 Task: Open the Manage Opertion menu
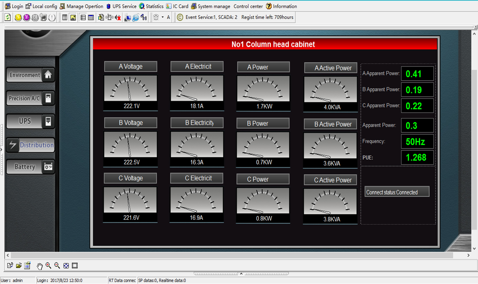tap(82, 6)
